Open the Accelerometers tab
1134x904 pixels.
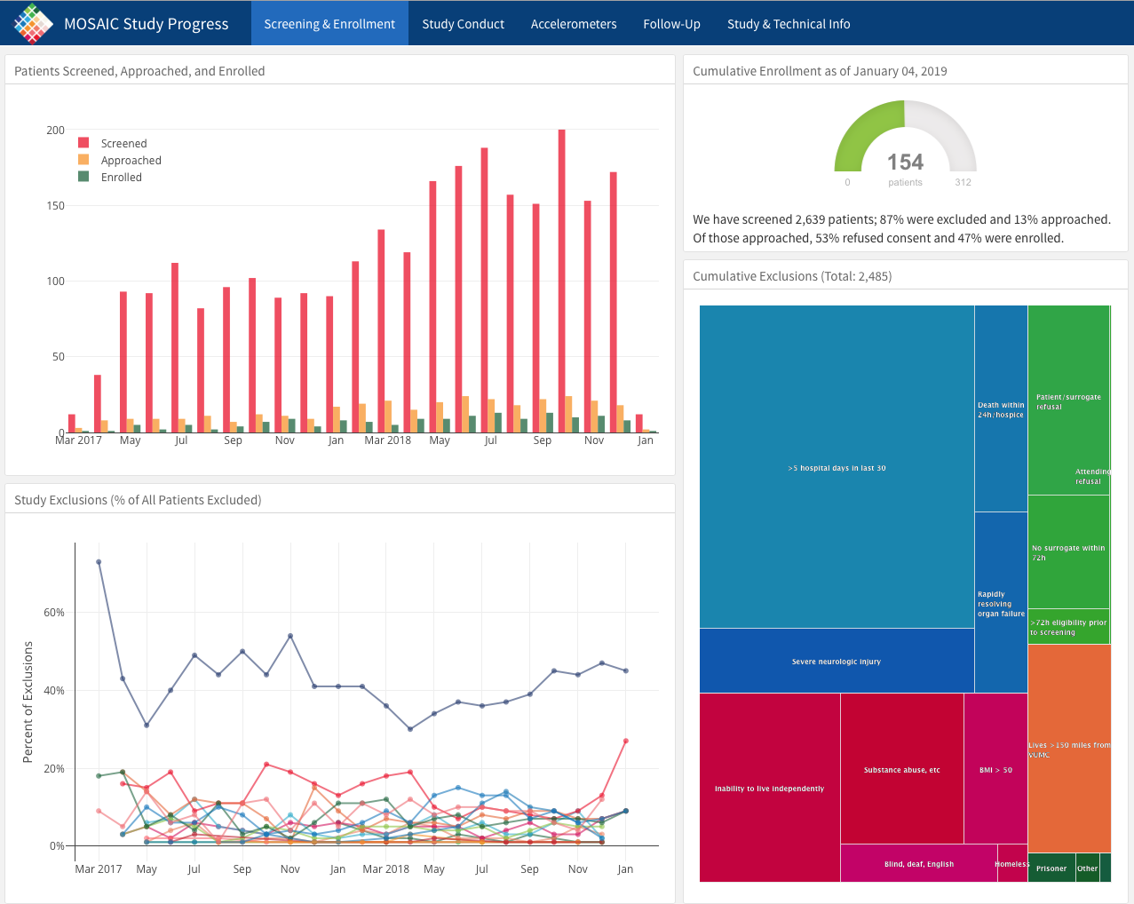click(574, 24)
